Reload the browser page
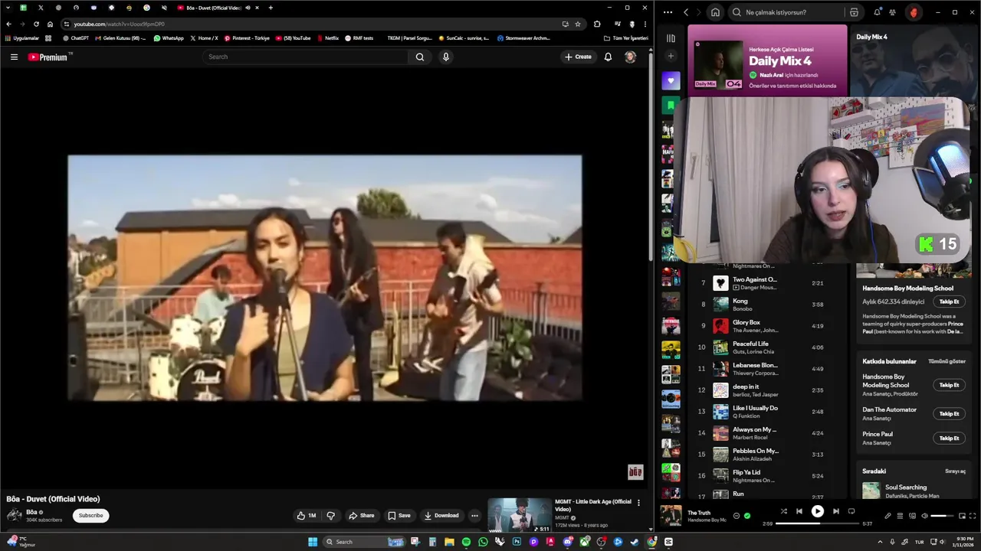 pos(35,24)
